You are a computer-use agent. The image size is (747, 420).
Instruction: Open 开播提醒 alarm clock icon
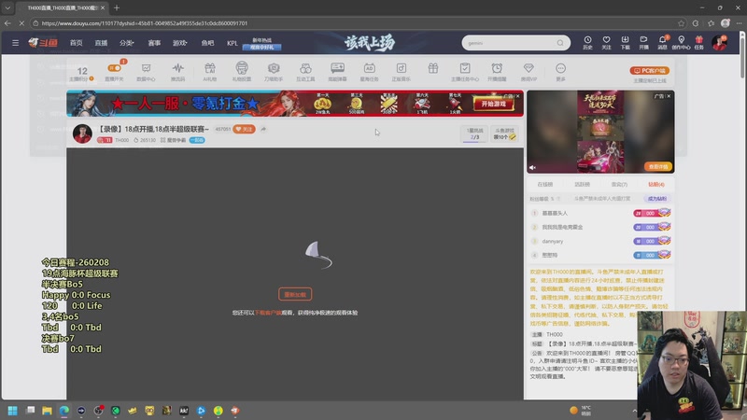pyautogui.click(x=497, y=72)
